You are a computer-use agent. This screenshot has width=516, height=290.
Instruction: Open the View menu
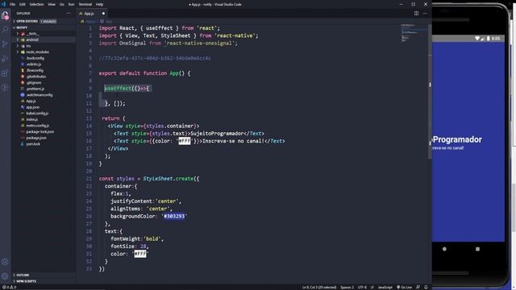point(52,4)
